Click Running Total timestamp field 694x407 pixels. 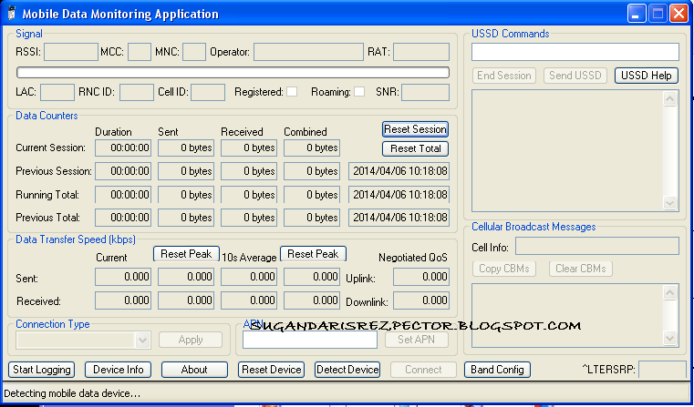pos(399,195)
